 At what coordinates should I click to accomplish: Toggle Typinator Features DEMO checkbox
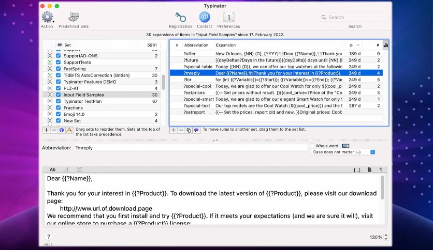click(58, 82)
